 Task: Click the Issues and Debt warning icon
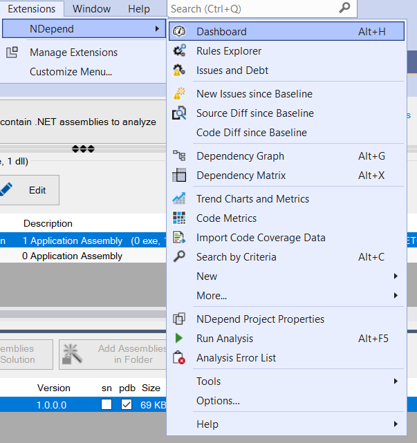[179, 70]
